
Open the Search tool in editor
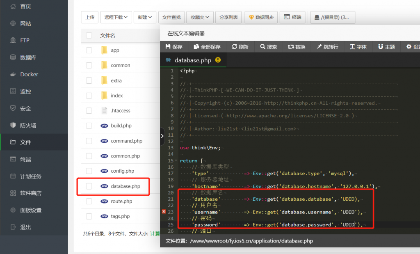[x=262, y=47]
